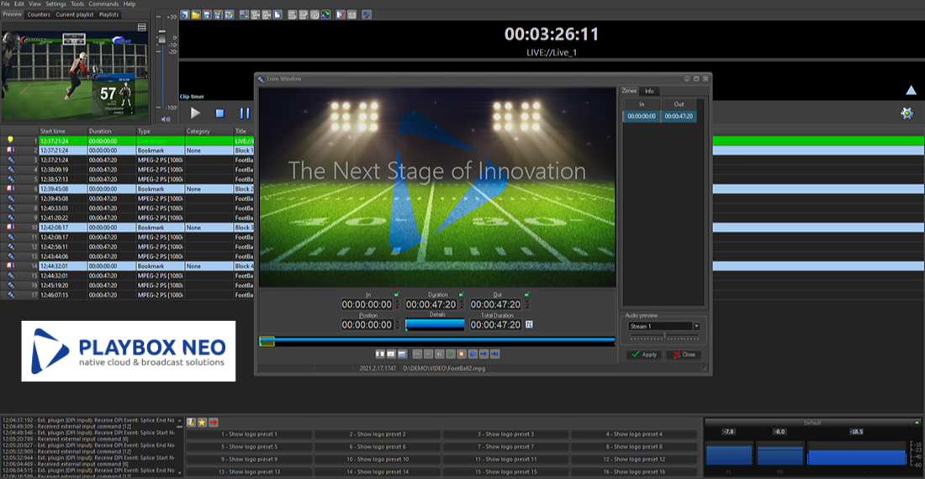Click the football preview video thumbnail
Image resolution: width=925 pixels, height=479 pixels.
click(x=75, y=74)
